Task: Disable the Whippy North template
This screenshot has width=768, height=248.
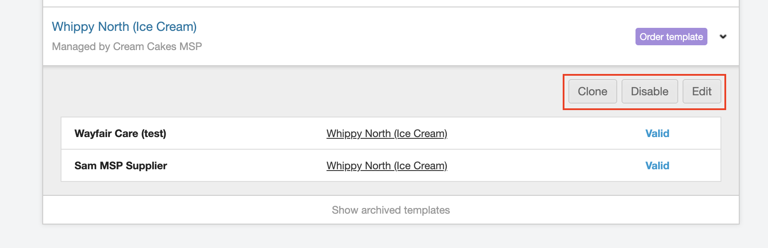Action: 649,91
